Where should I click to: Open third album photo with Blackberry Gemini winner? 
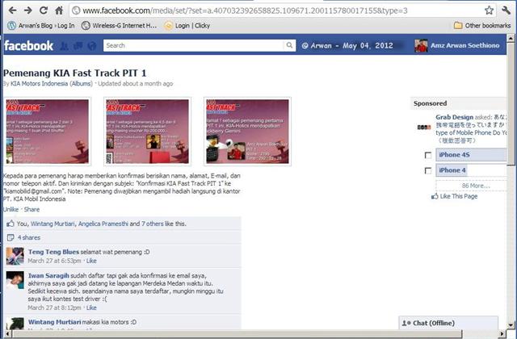point(248,132)
